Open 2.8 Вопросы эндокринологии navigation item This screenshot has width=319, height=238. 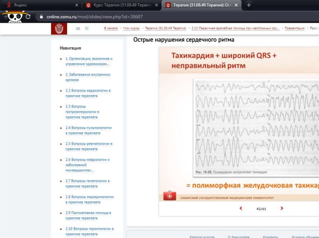[x=89, y=200]
